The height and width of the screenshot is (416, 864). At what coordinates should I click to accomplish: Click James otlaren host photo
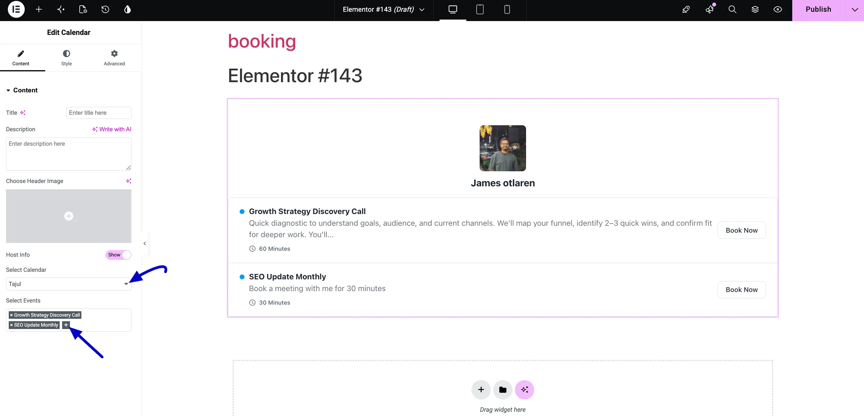coord(503,148)
